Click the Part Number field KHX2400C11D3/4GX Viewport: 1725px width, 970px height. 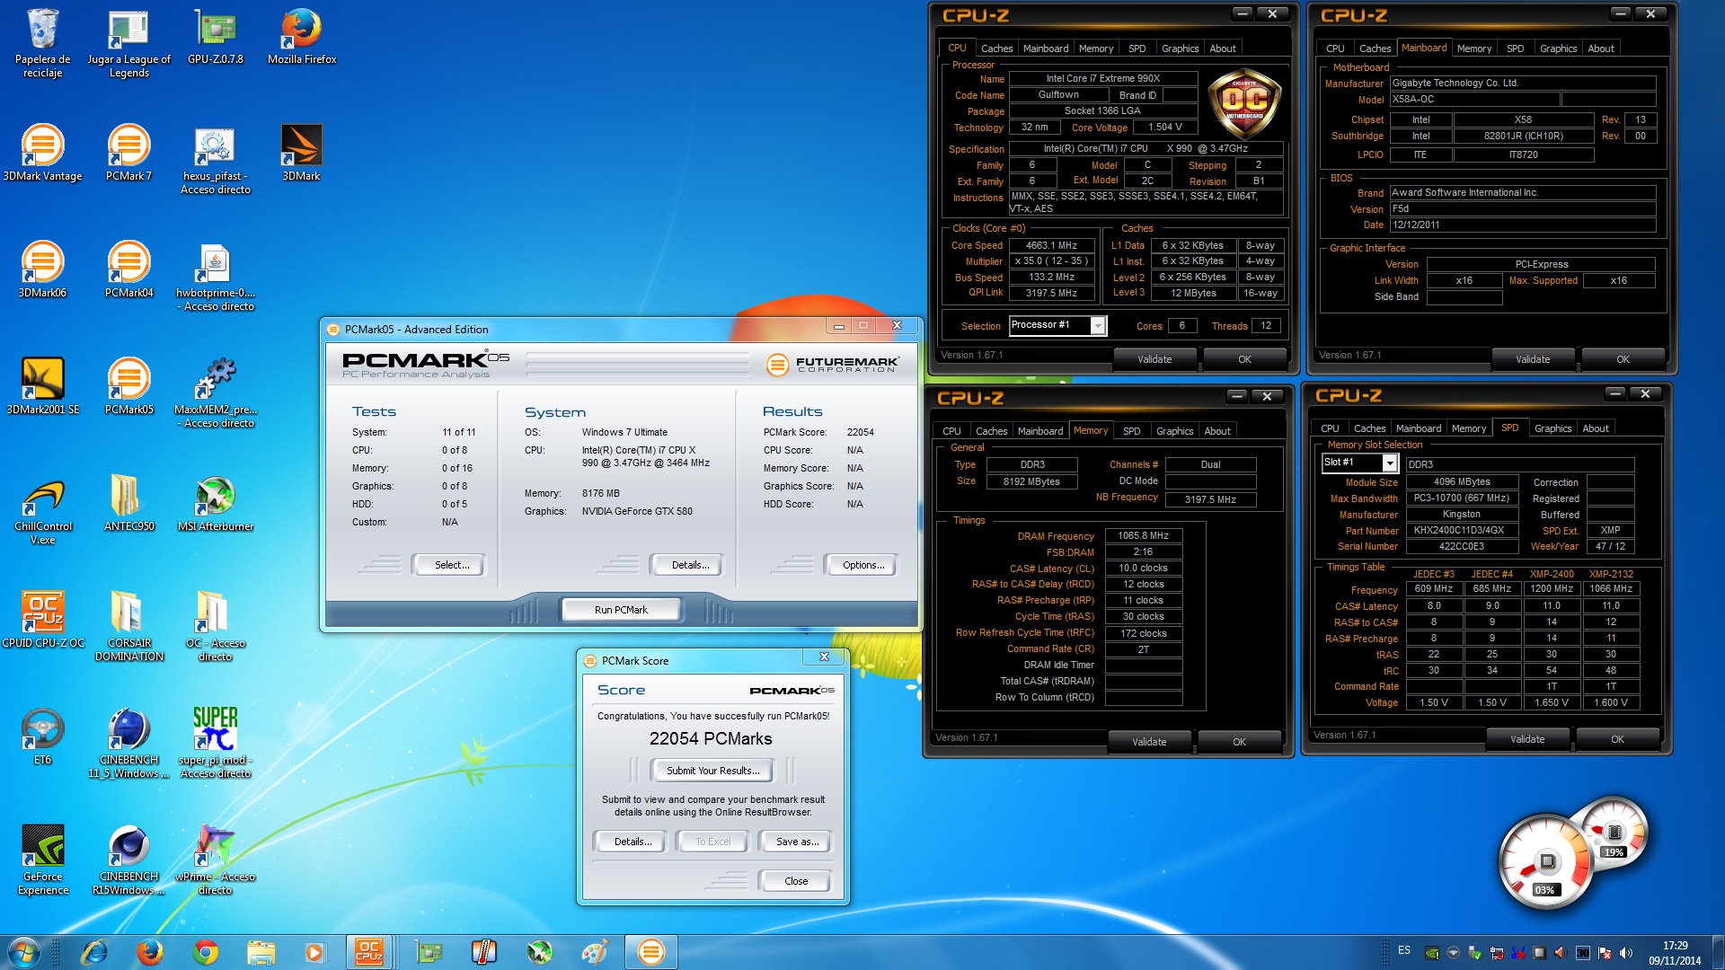[x=1462, y=530]
